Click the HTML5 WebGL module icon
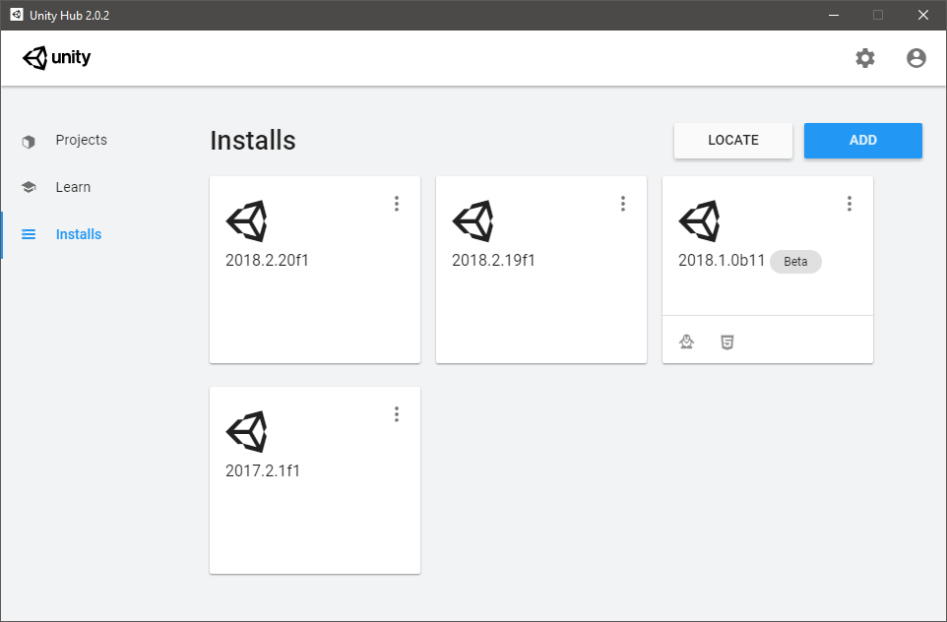This screenshot has height=622, width=947. (x=726, y=342)
